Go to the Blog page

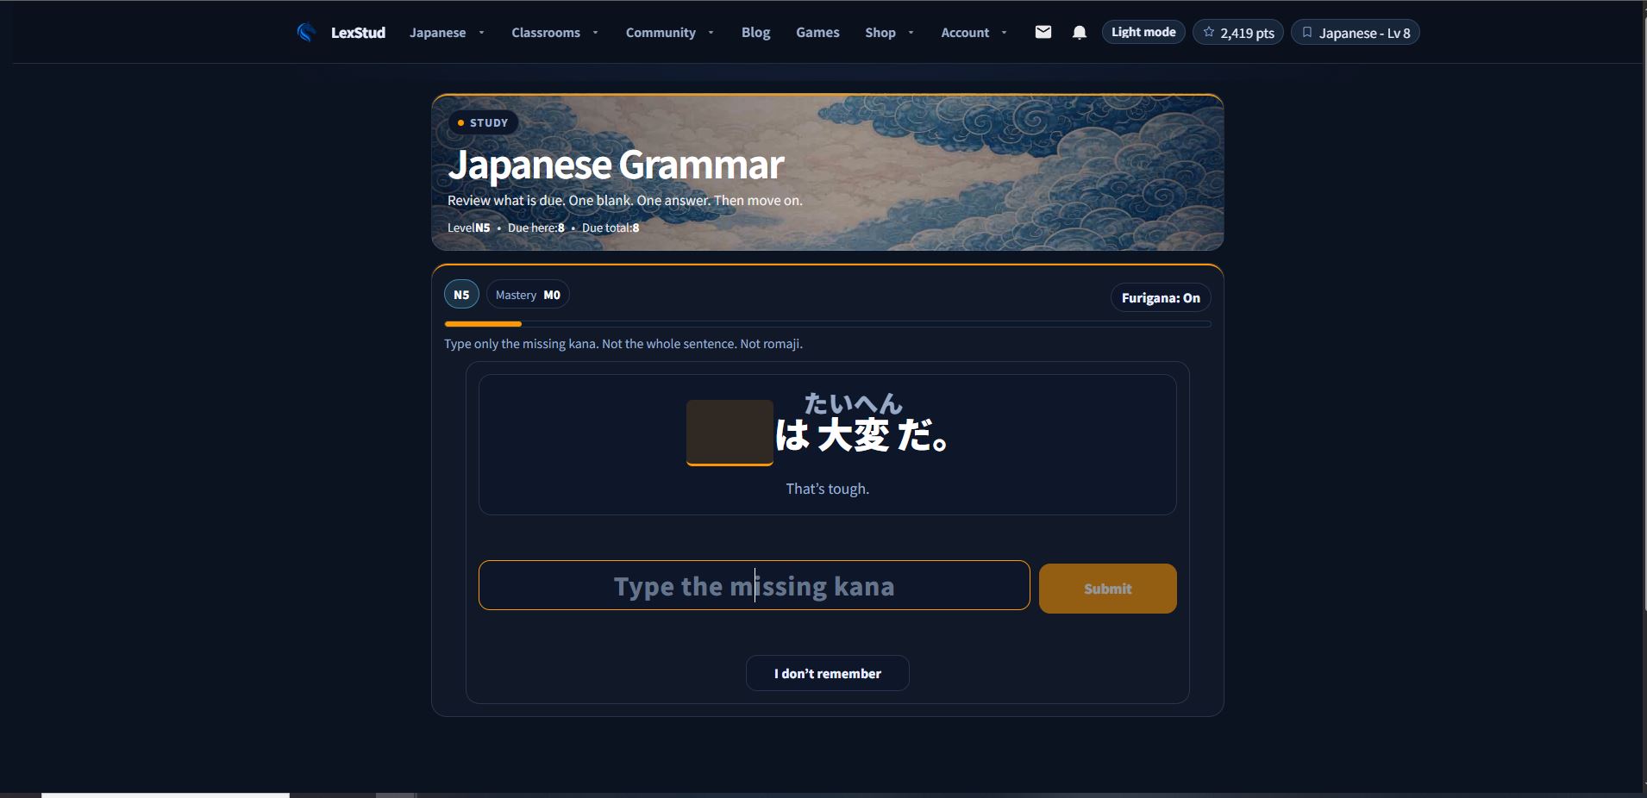[x=755, y=33]
